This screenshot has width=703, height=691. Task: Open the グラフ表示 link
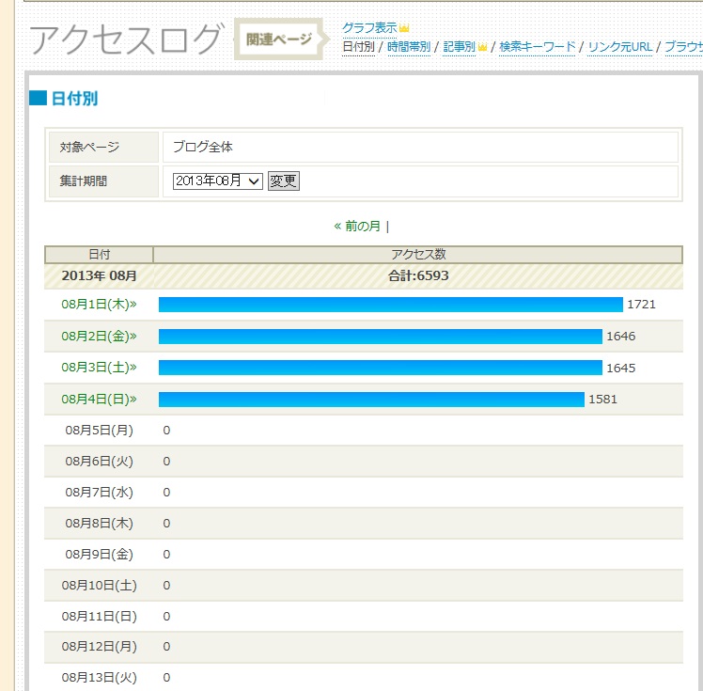point(369,28)
